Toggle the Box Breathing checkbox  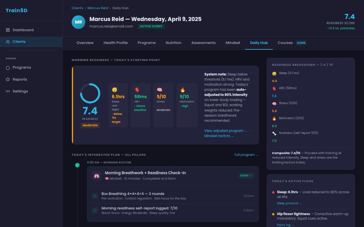click(95, 196)
